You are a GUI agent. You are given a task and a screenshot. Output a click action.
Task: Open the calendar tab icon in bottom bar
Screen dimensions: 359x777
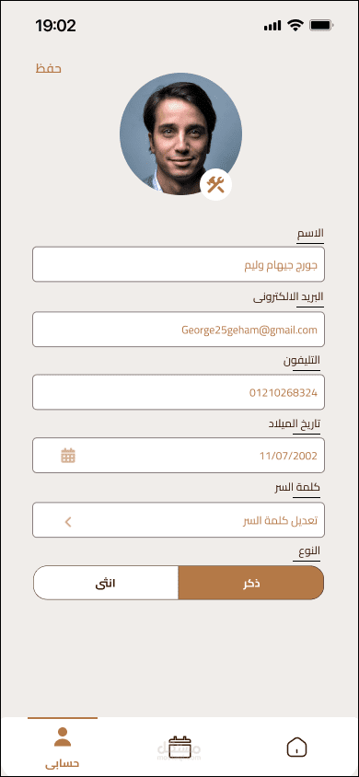click(x=179, y=747)
